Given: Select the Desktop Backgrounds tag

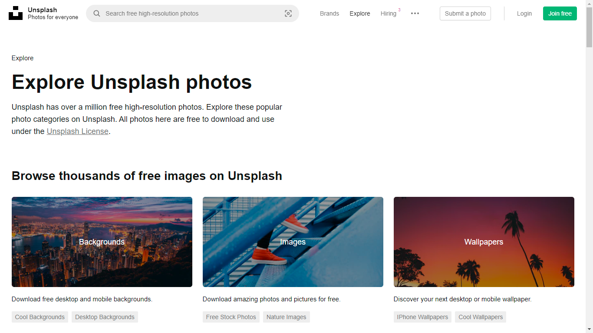Looking at the screenshot, I should pos(105,317).
